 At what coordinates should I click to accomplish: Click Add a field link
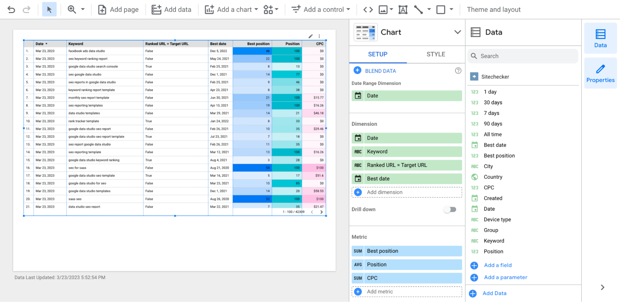point(498,265)
